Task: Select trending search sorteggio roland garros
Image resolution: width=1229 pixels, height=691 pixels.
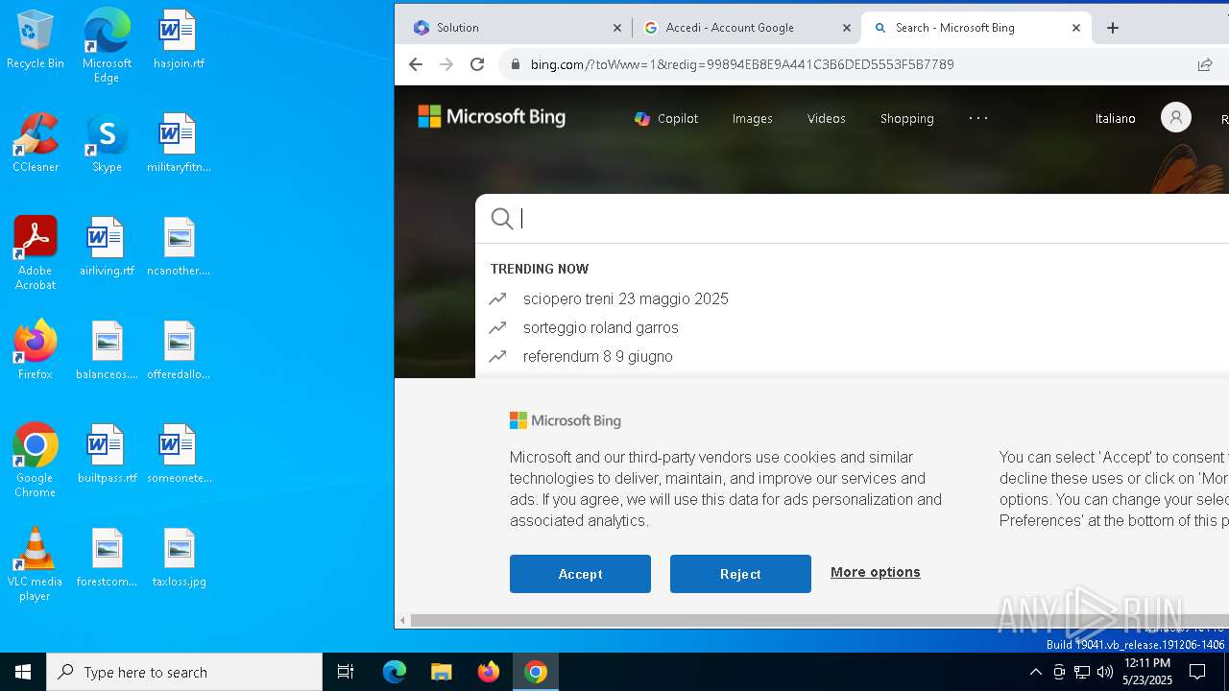Action: click(601, 327)
